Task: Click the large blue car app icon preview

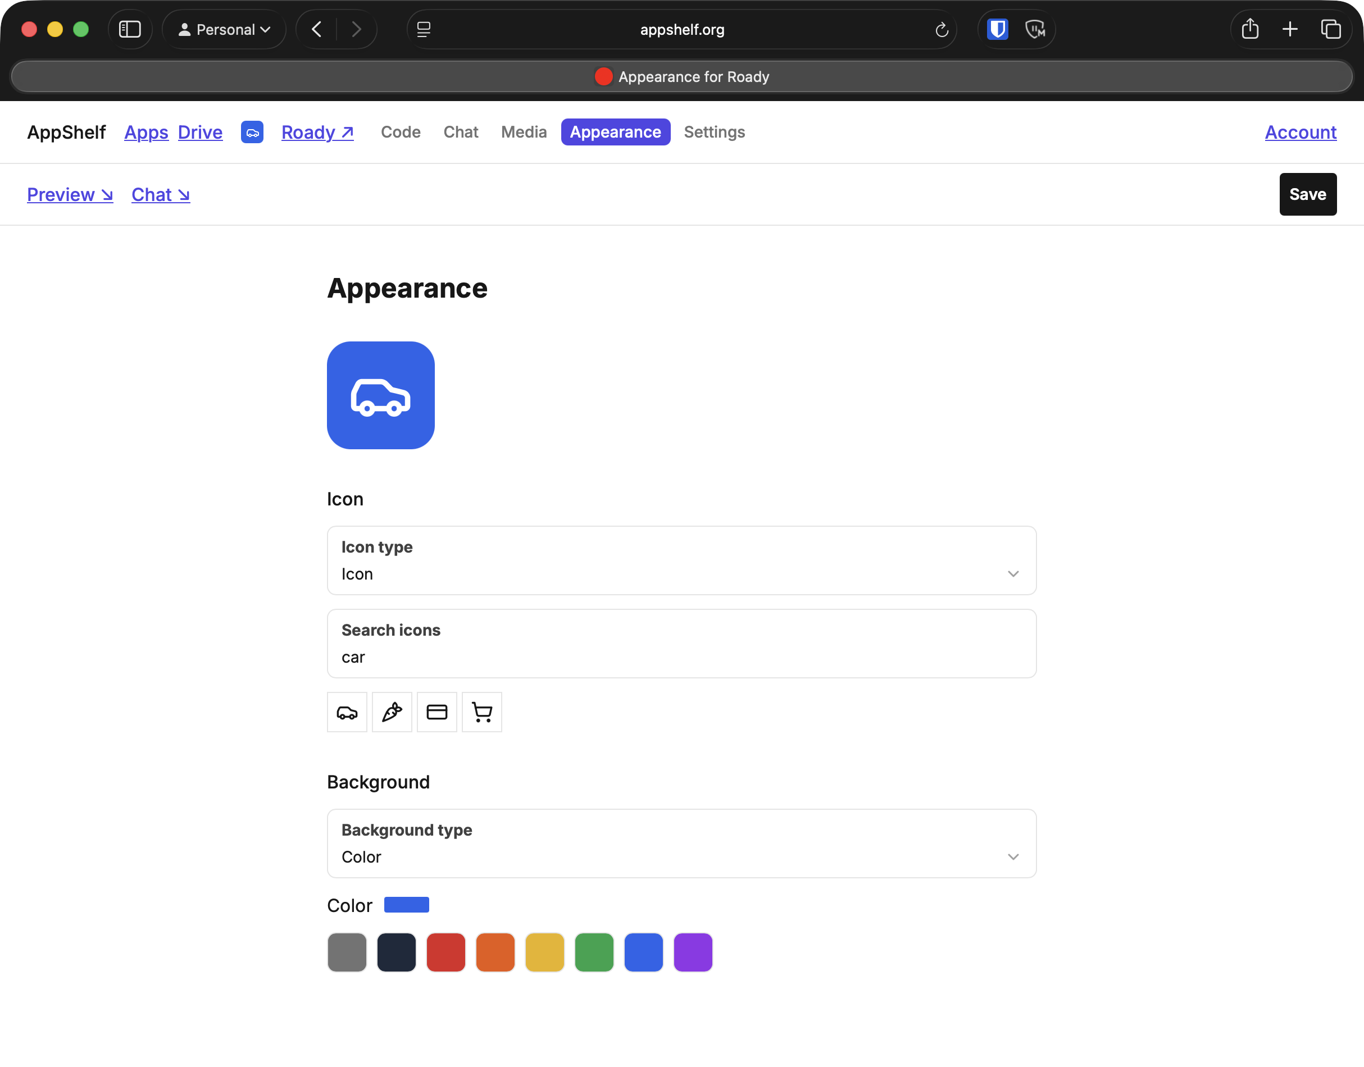Action: point(380,395)
